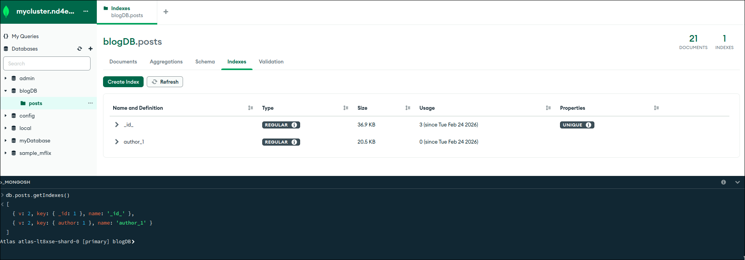Screen dimensions: 745x260
Task: Expand the admin database tree arrow
Action: pyautogui.click(x=5, y=78)
